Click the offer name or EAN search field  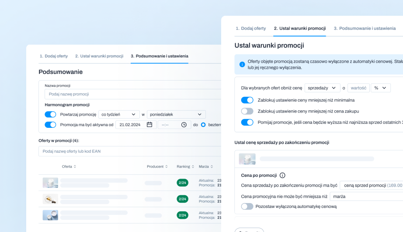click(x=130, y=151)
